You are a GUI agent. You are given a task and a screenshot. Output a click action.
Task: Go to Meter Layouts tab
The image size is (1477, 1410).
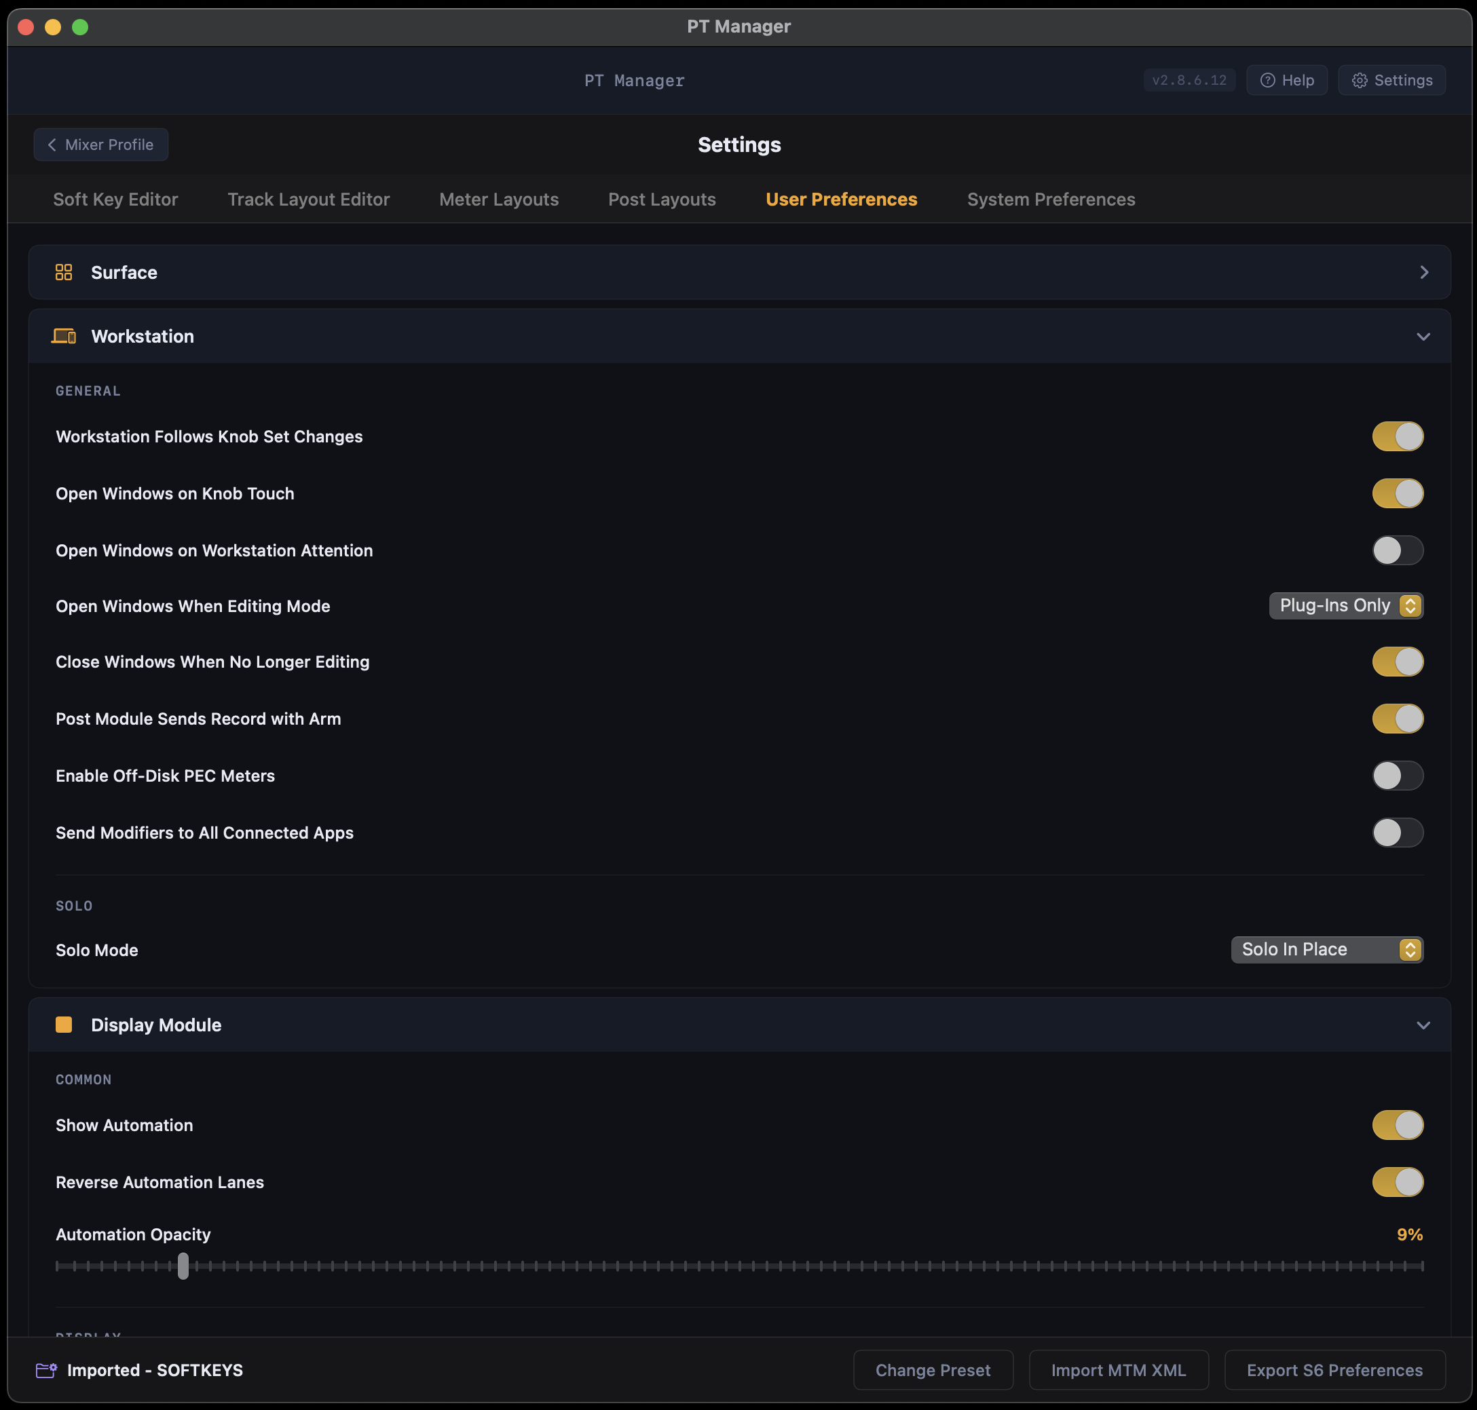click(499, 199)
